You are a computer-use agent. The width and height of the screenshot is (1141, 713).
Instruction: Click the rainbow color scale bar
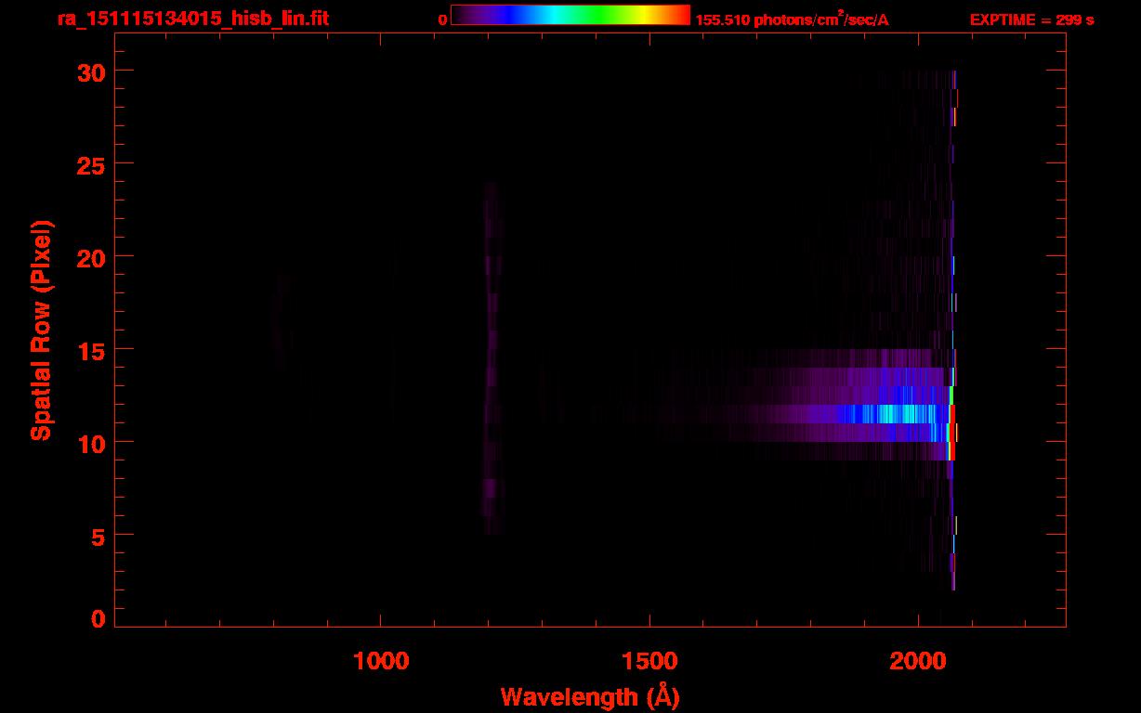[x=570, y=15]
